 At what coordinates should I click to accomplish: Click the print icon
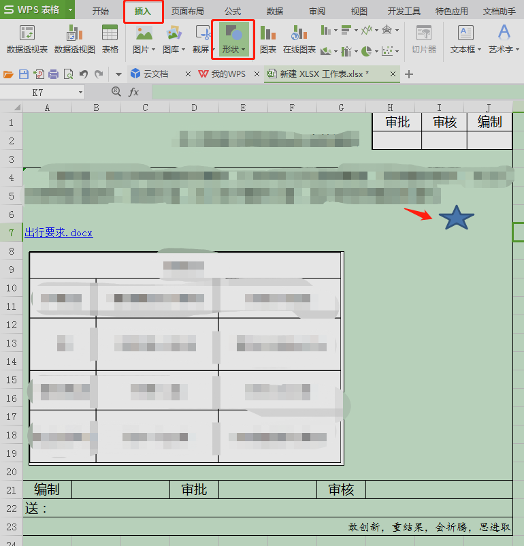[54, 74]
